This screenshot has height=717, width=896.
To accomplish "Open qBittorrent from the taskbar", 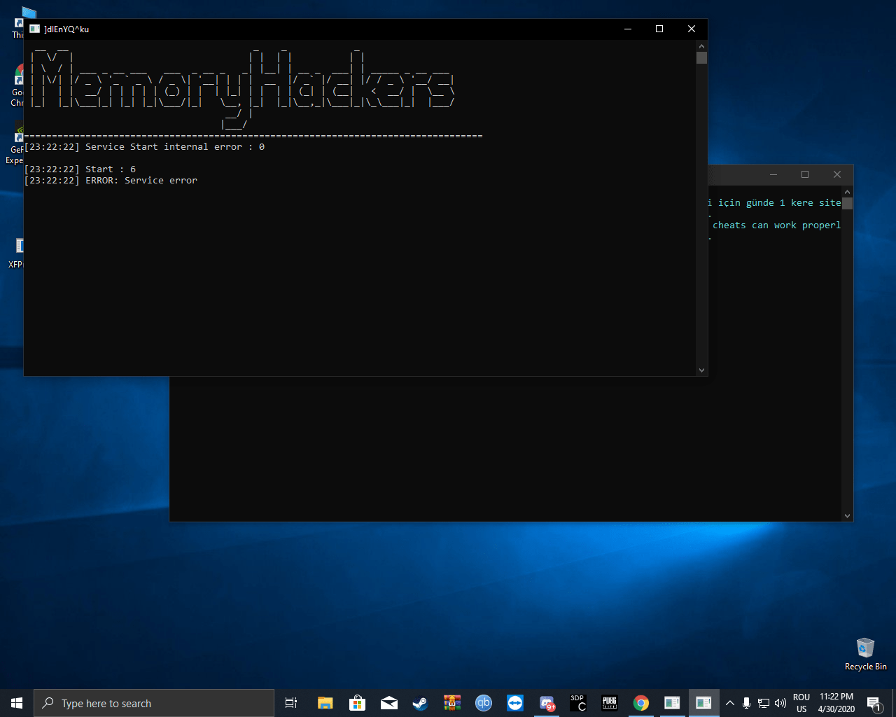I will click(x=484, y=703).
